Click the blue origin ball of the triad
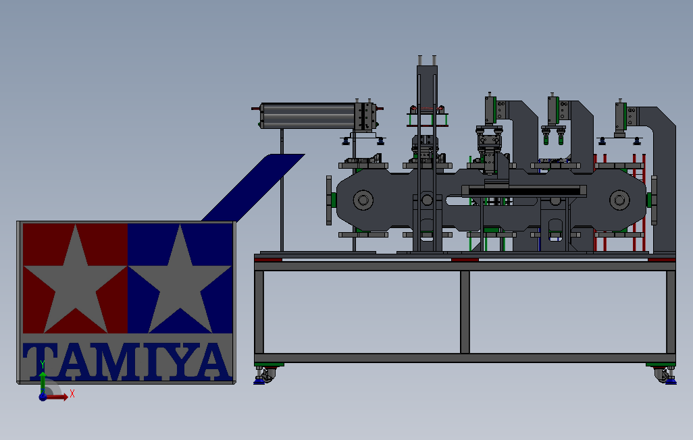The width and height of the screenshot is (693, 440). coord(43,397)
